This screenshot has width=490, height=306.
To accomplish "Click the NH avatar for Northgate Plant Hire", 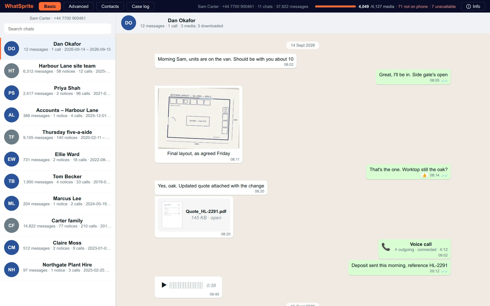I will coord(11,270).
